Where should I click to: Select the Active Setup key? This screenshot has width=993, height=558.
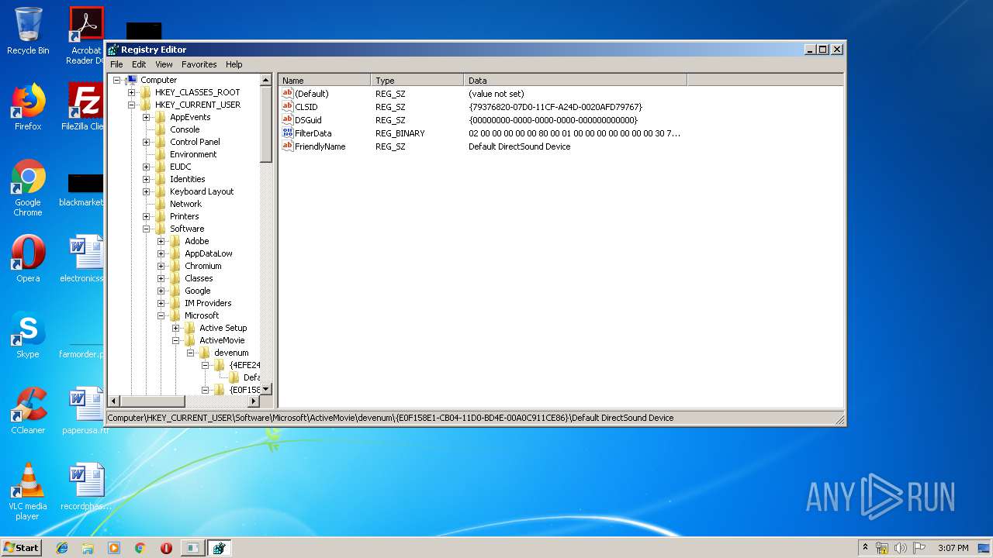[223, 328]
